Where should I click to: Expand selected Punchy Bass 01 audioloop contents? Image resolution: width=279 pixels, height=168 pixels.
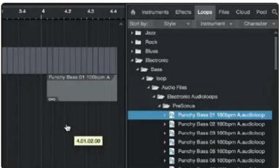pos(165,115)
